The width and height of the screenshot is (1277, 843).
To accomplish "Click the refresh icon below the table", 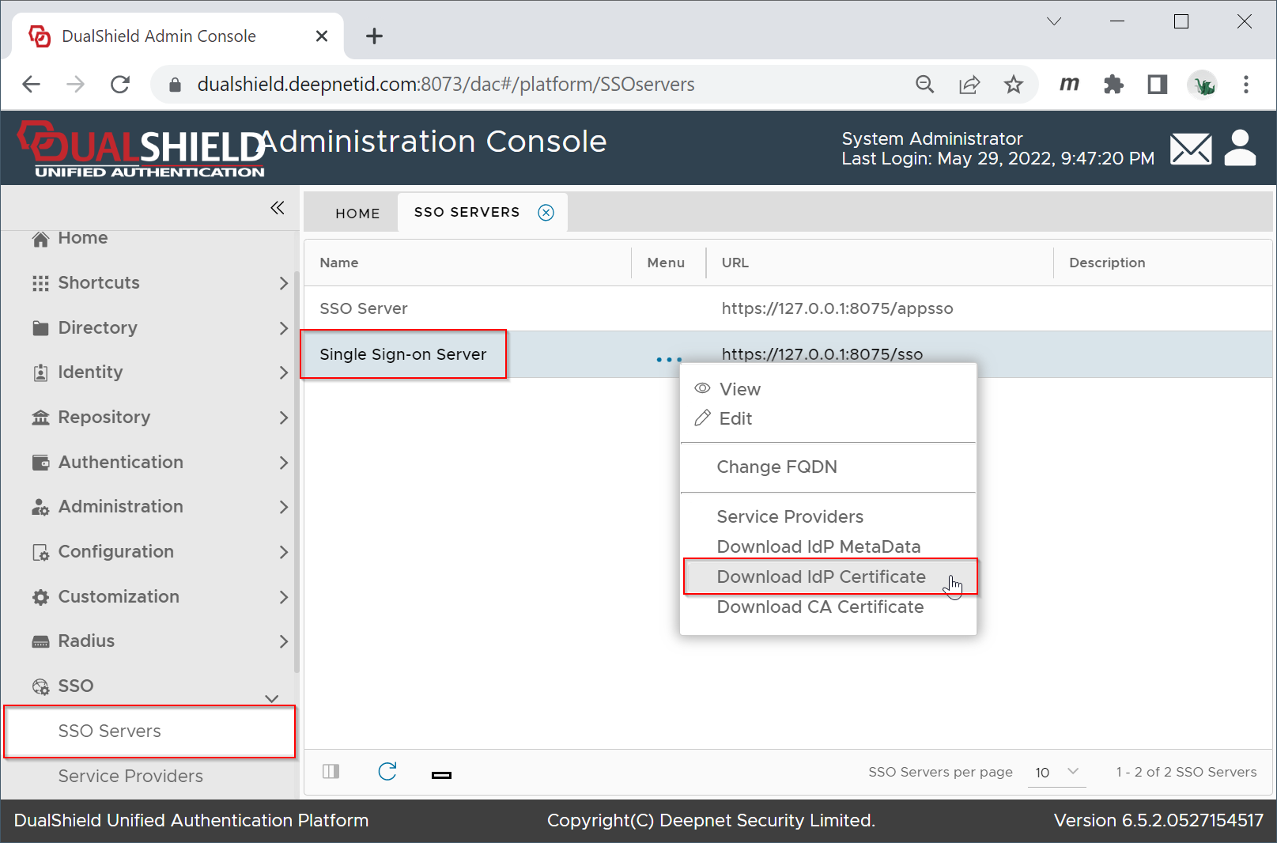I will tap(387, 772).
